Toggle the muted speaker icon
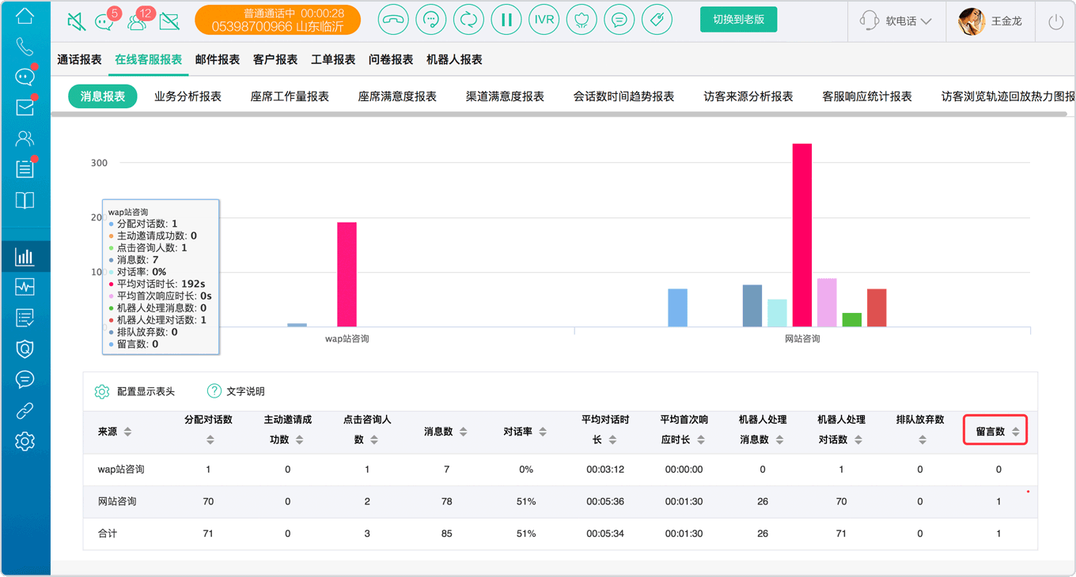The width and height of the screenshot is (1076, 577). coord(76,21)
